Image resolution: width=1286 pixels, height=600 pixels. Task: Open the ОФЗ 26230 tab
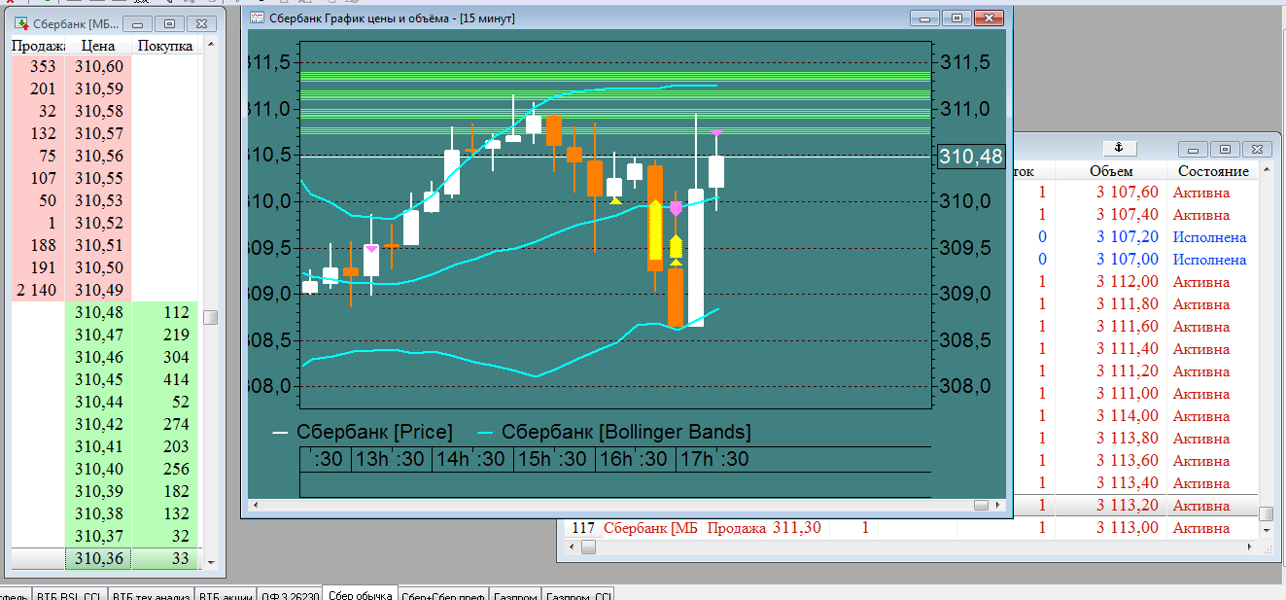[289, 597]
